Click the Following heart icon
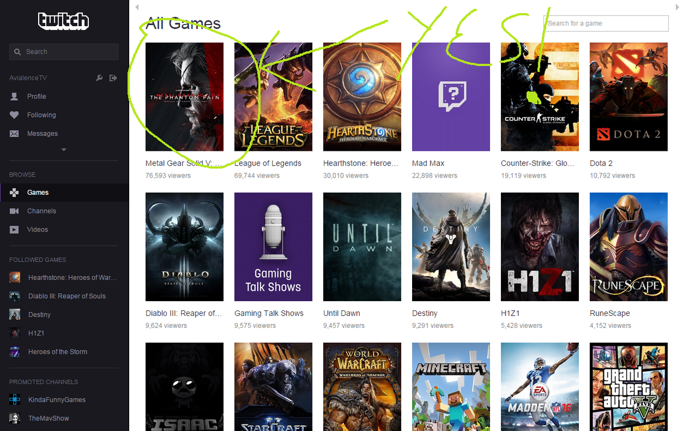Viewport: 683px width, 431px height. pos(15,115)
